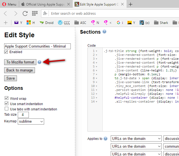Open the question mark bookmark labeled <

tap(108, 23)
